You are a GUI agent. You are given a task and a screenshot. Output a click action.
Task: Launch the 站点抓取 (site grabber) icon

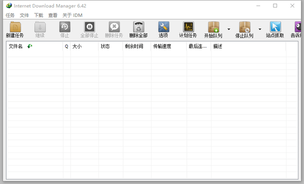pos(275,27)
